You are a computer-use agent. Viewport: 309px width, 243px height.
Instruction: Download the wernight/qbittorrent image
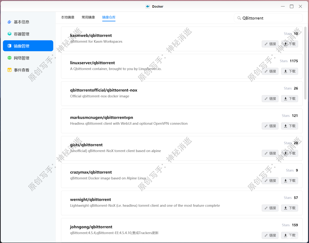[289, 208]
